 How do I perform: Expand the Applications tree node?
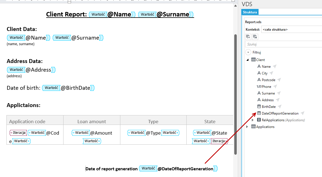247,127
